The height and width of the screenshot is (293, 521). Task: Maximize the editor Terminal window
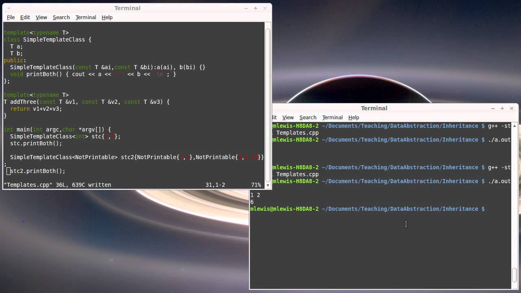point(256,8)
